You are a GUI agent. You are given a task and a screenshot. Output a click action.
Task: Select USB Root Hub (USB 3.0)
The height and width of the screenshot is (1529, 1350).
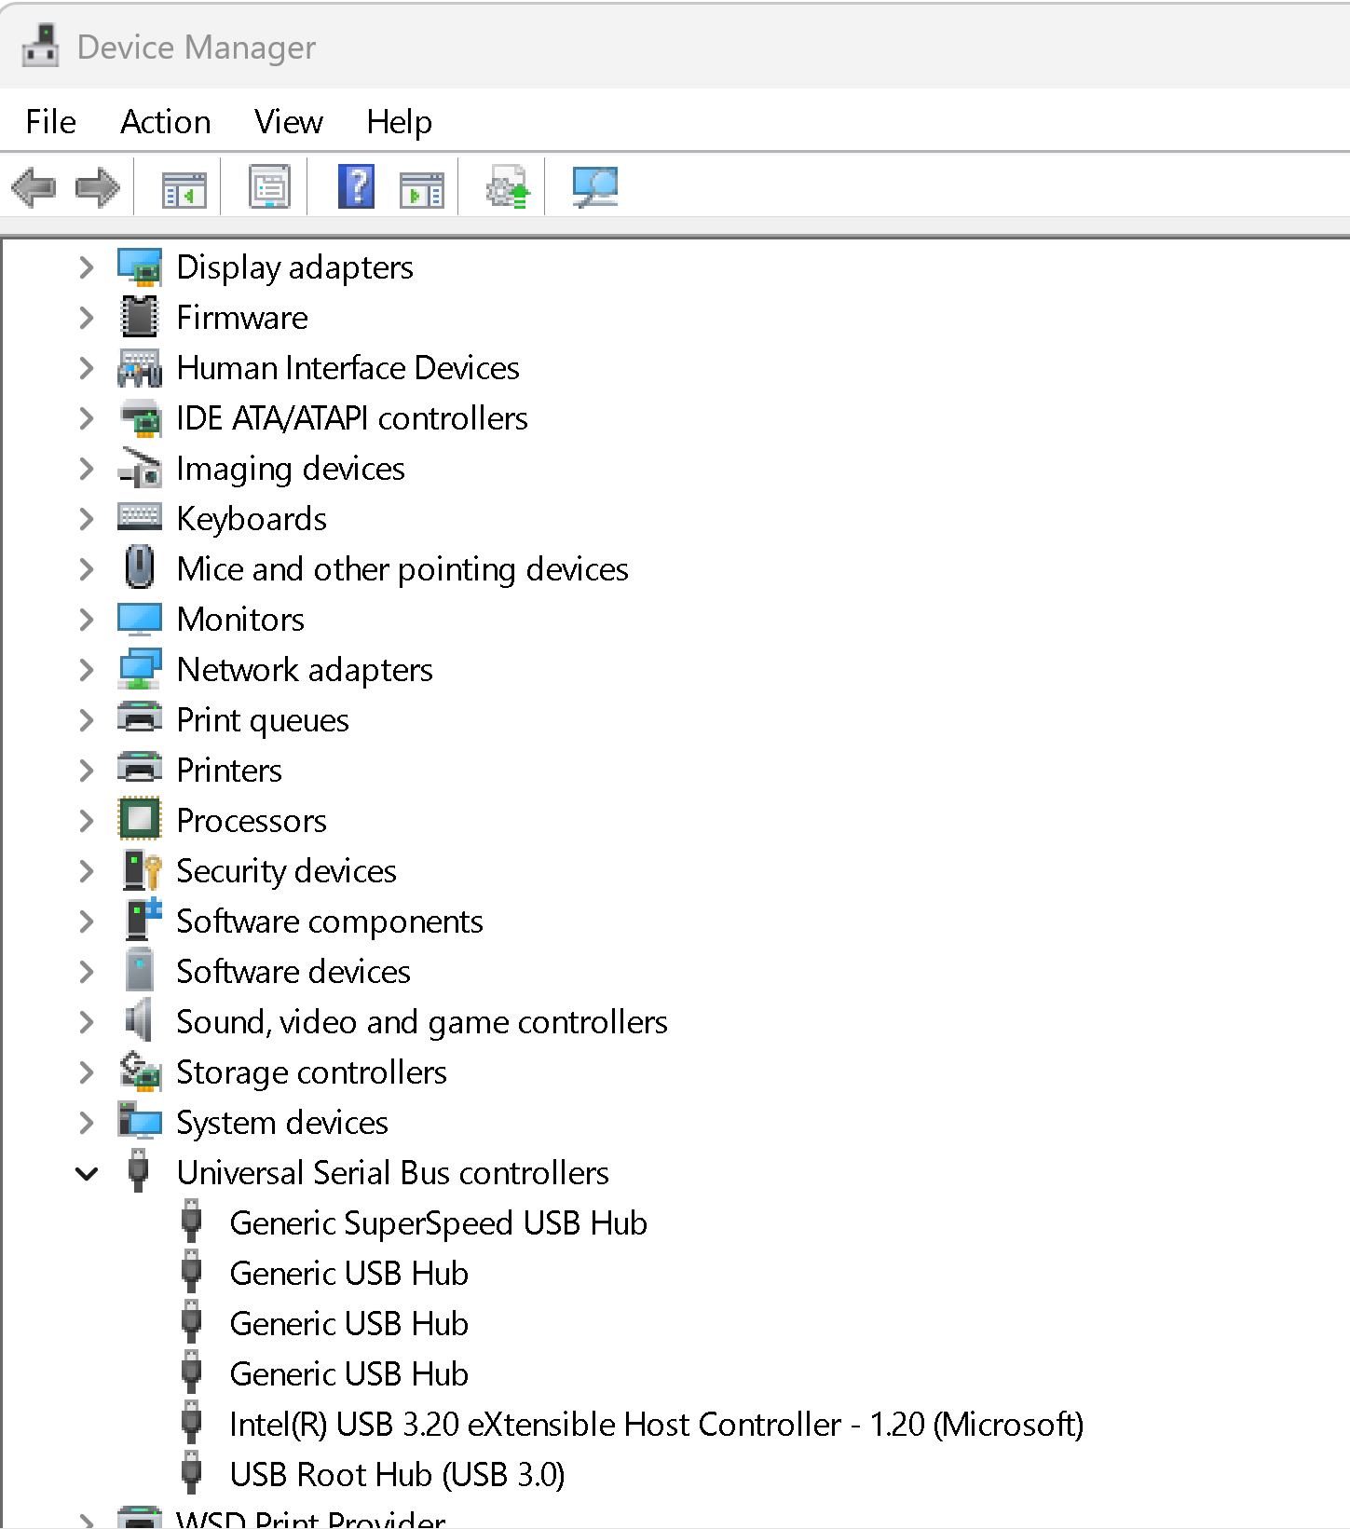[397, 1475]
